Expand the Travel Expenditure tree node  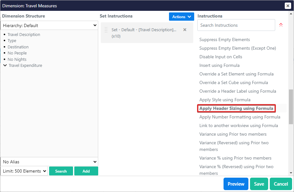(5, 65)
